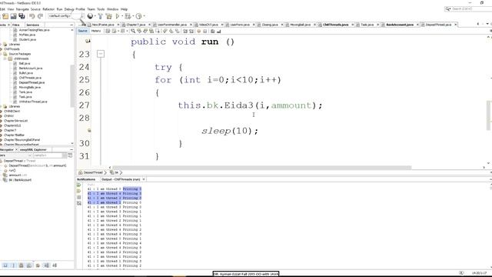
Task: Select BankAccount.java in the project tree
Action: point(31,68)
